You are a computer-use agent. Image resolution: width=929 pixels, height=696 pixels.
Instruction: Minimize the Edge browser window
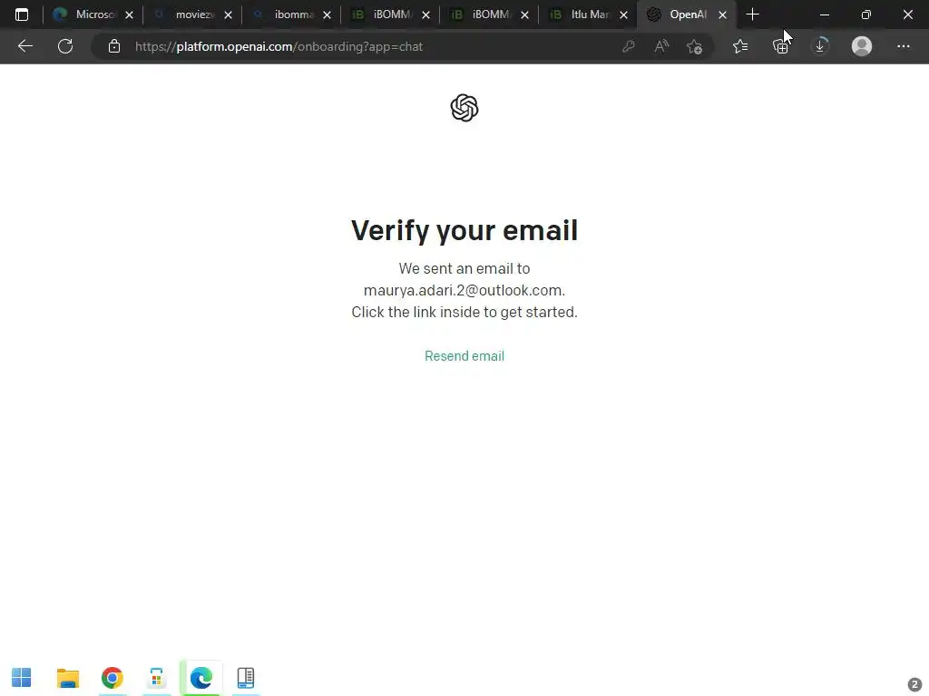[824, 14]
